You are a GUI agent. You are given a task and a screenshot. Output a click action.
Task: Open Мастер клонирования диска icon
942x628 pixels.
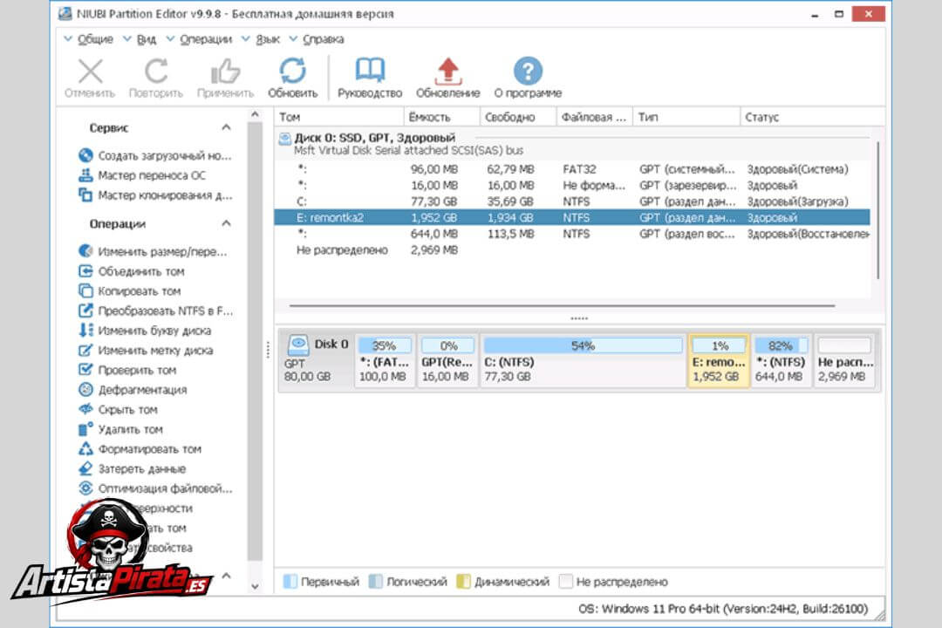tap(85, 195)
